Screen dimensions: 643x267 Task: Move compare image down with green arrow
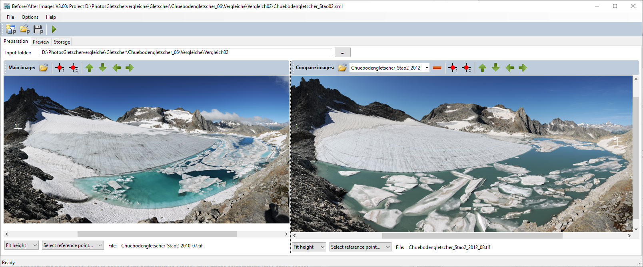point(496,68)
